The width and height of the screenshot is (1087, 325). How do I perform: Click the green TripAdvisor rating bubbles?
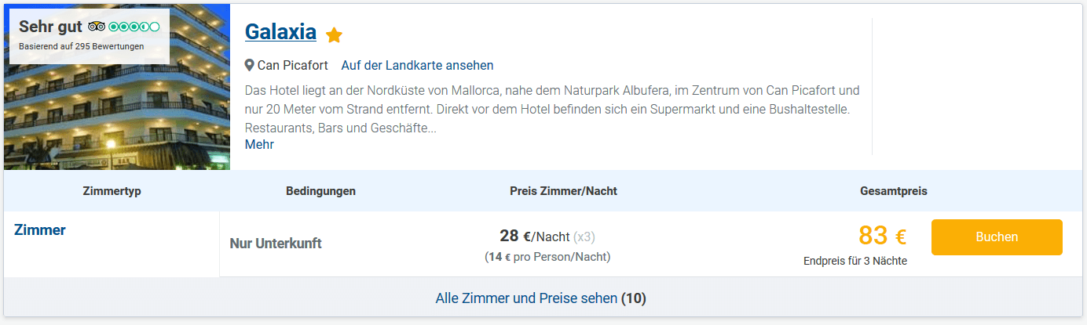[134, 27]
